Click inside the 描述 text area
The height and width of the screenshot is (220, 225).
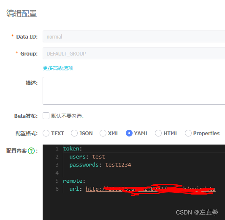[x=134, y=91]
